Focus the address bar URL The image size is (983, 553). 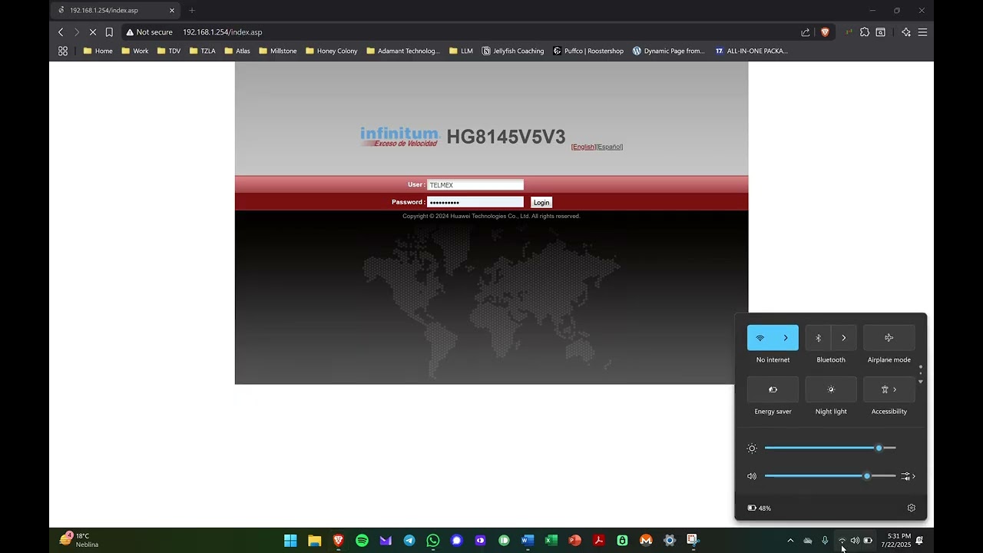(x=223, y=32)
